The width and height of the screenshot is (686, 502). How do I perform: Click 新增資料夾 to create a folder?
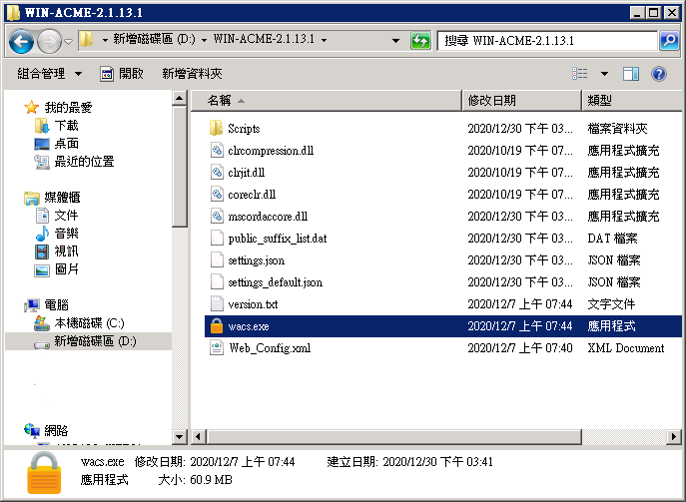(x=192, y=74)
